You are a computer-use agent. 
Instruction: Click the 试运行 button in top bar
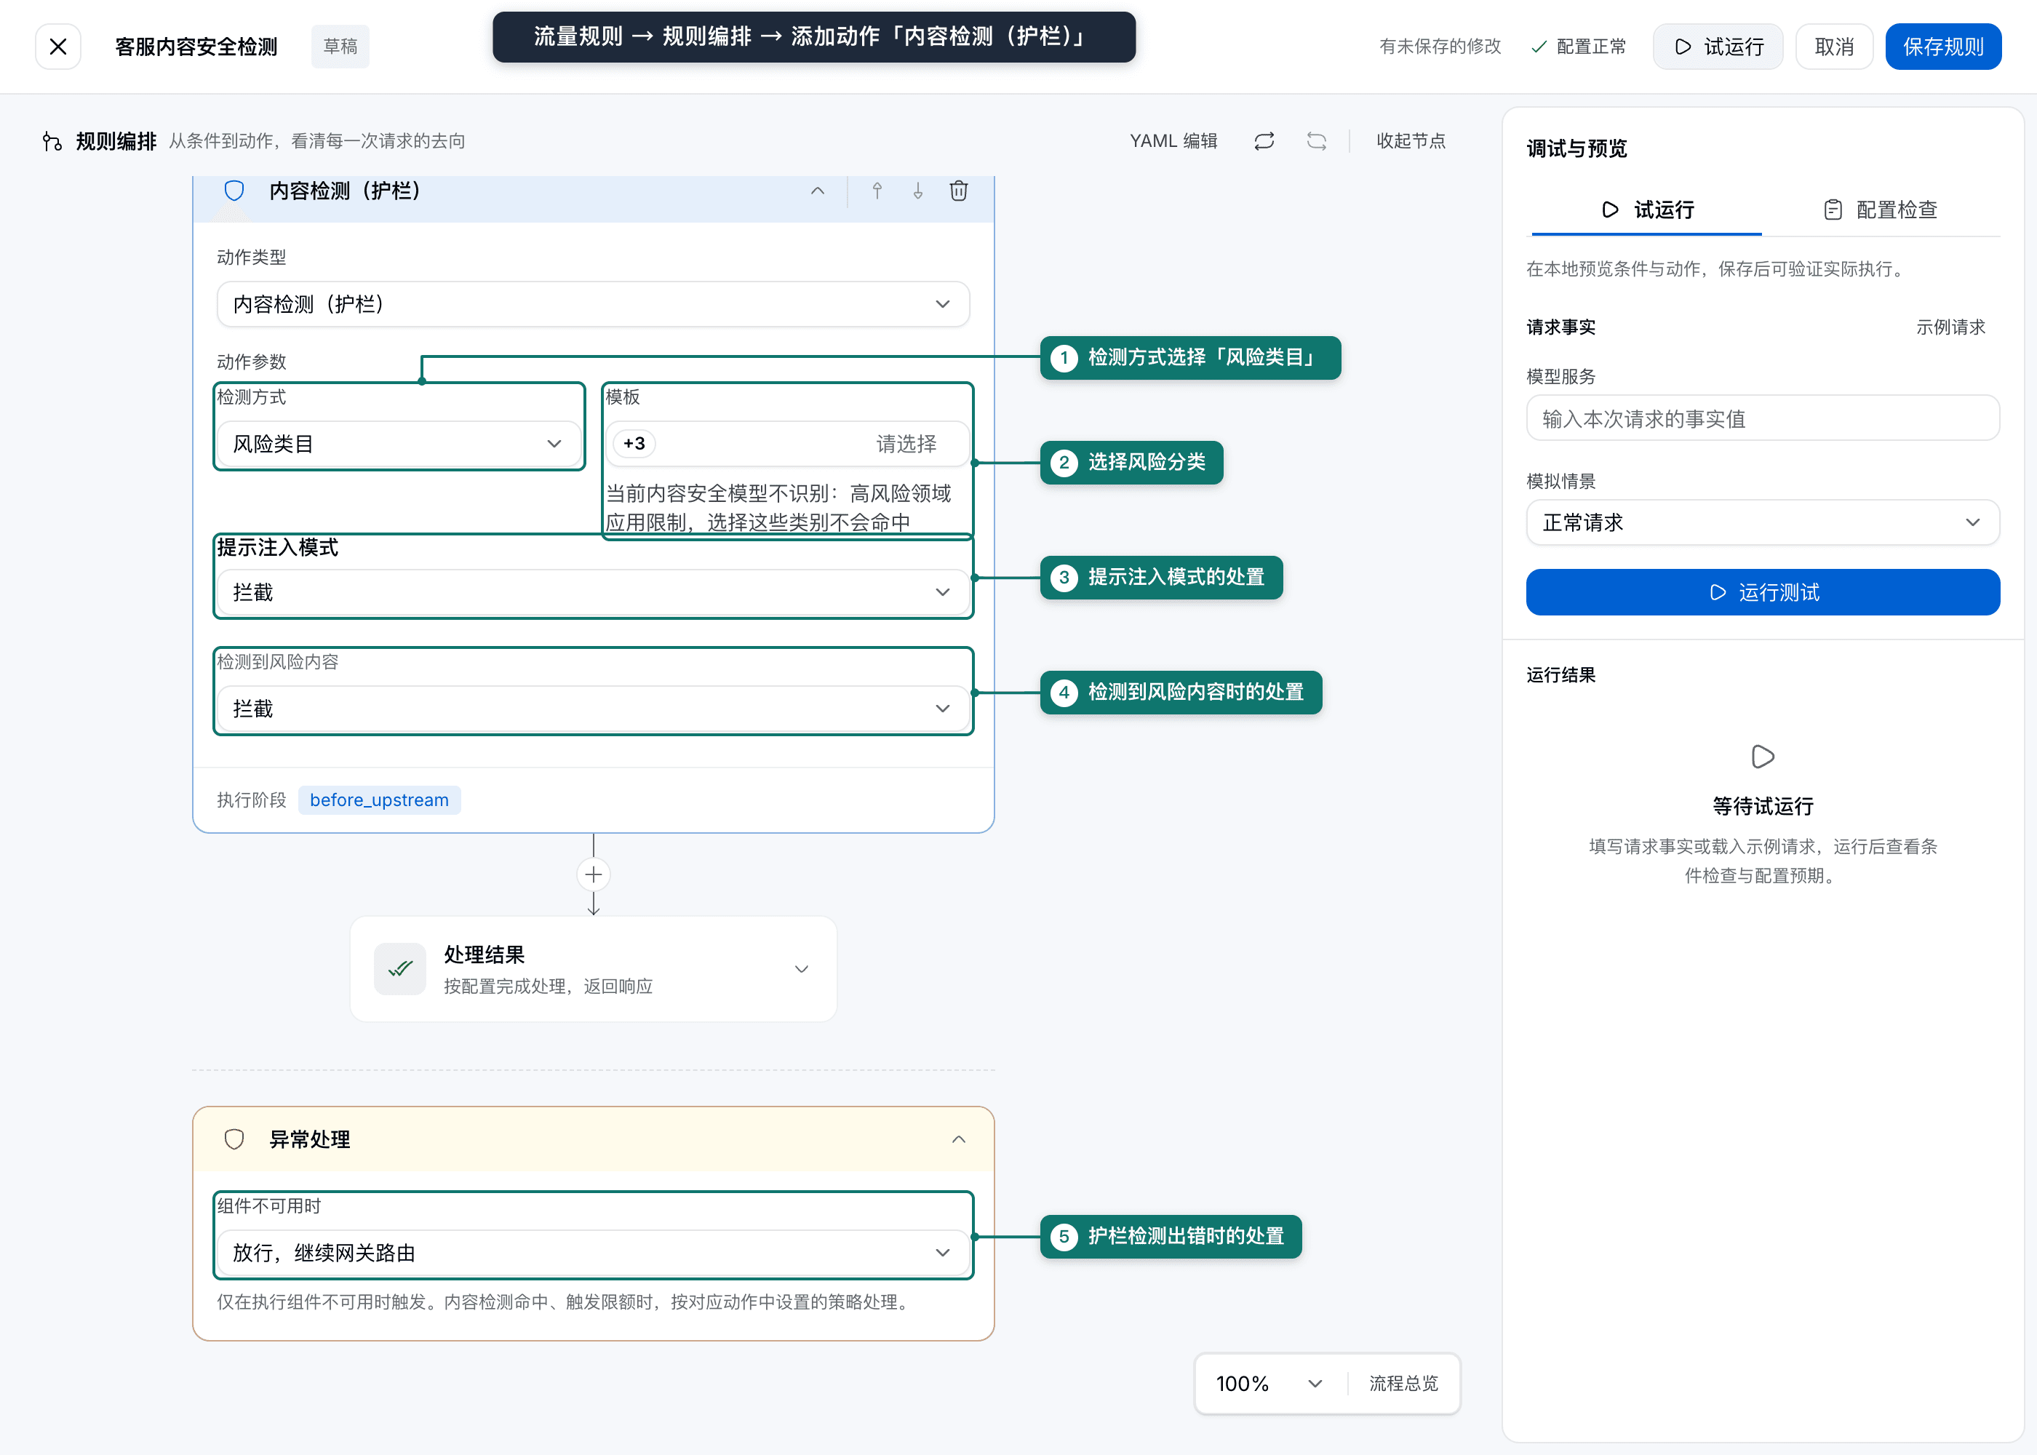click(x=1717, y=47)
